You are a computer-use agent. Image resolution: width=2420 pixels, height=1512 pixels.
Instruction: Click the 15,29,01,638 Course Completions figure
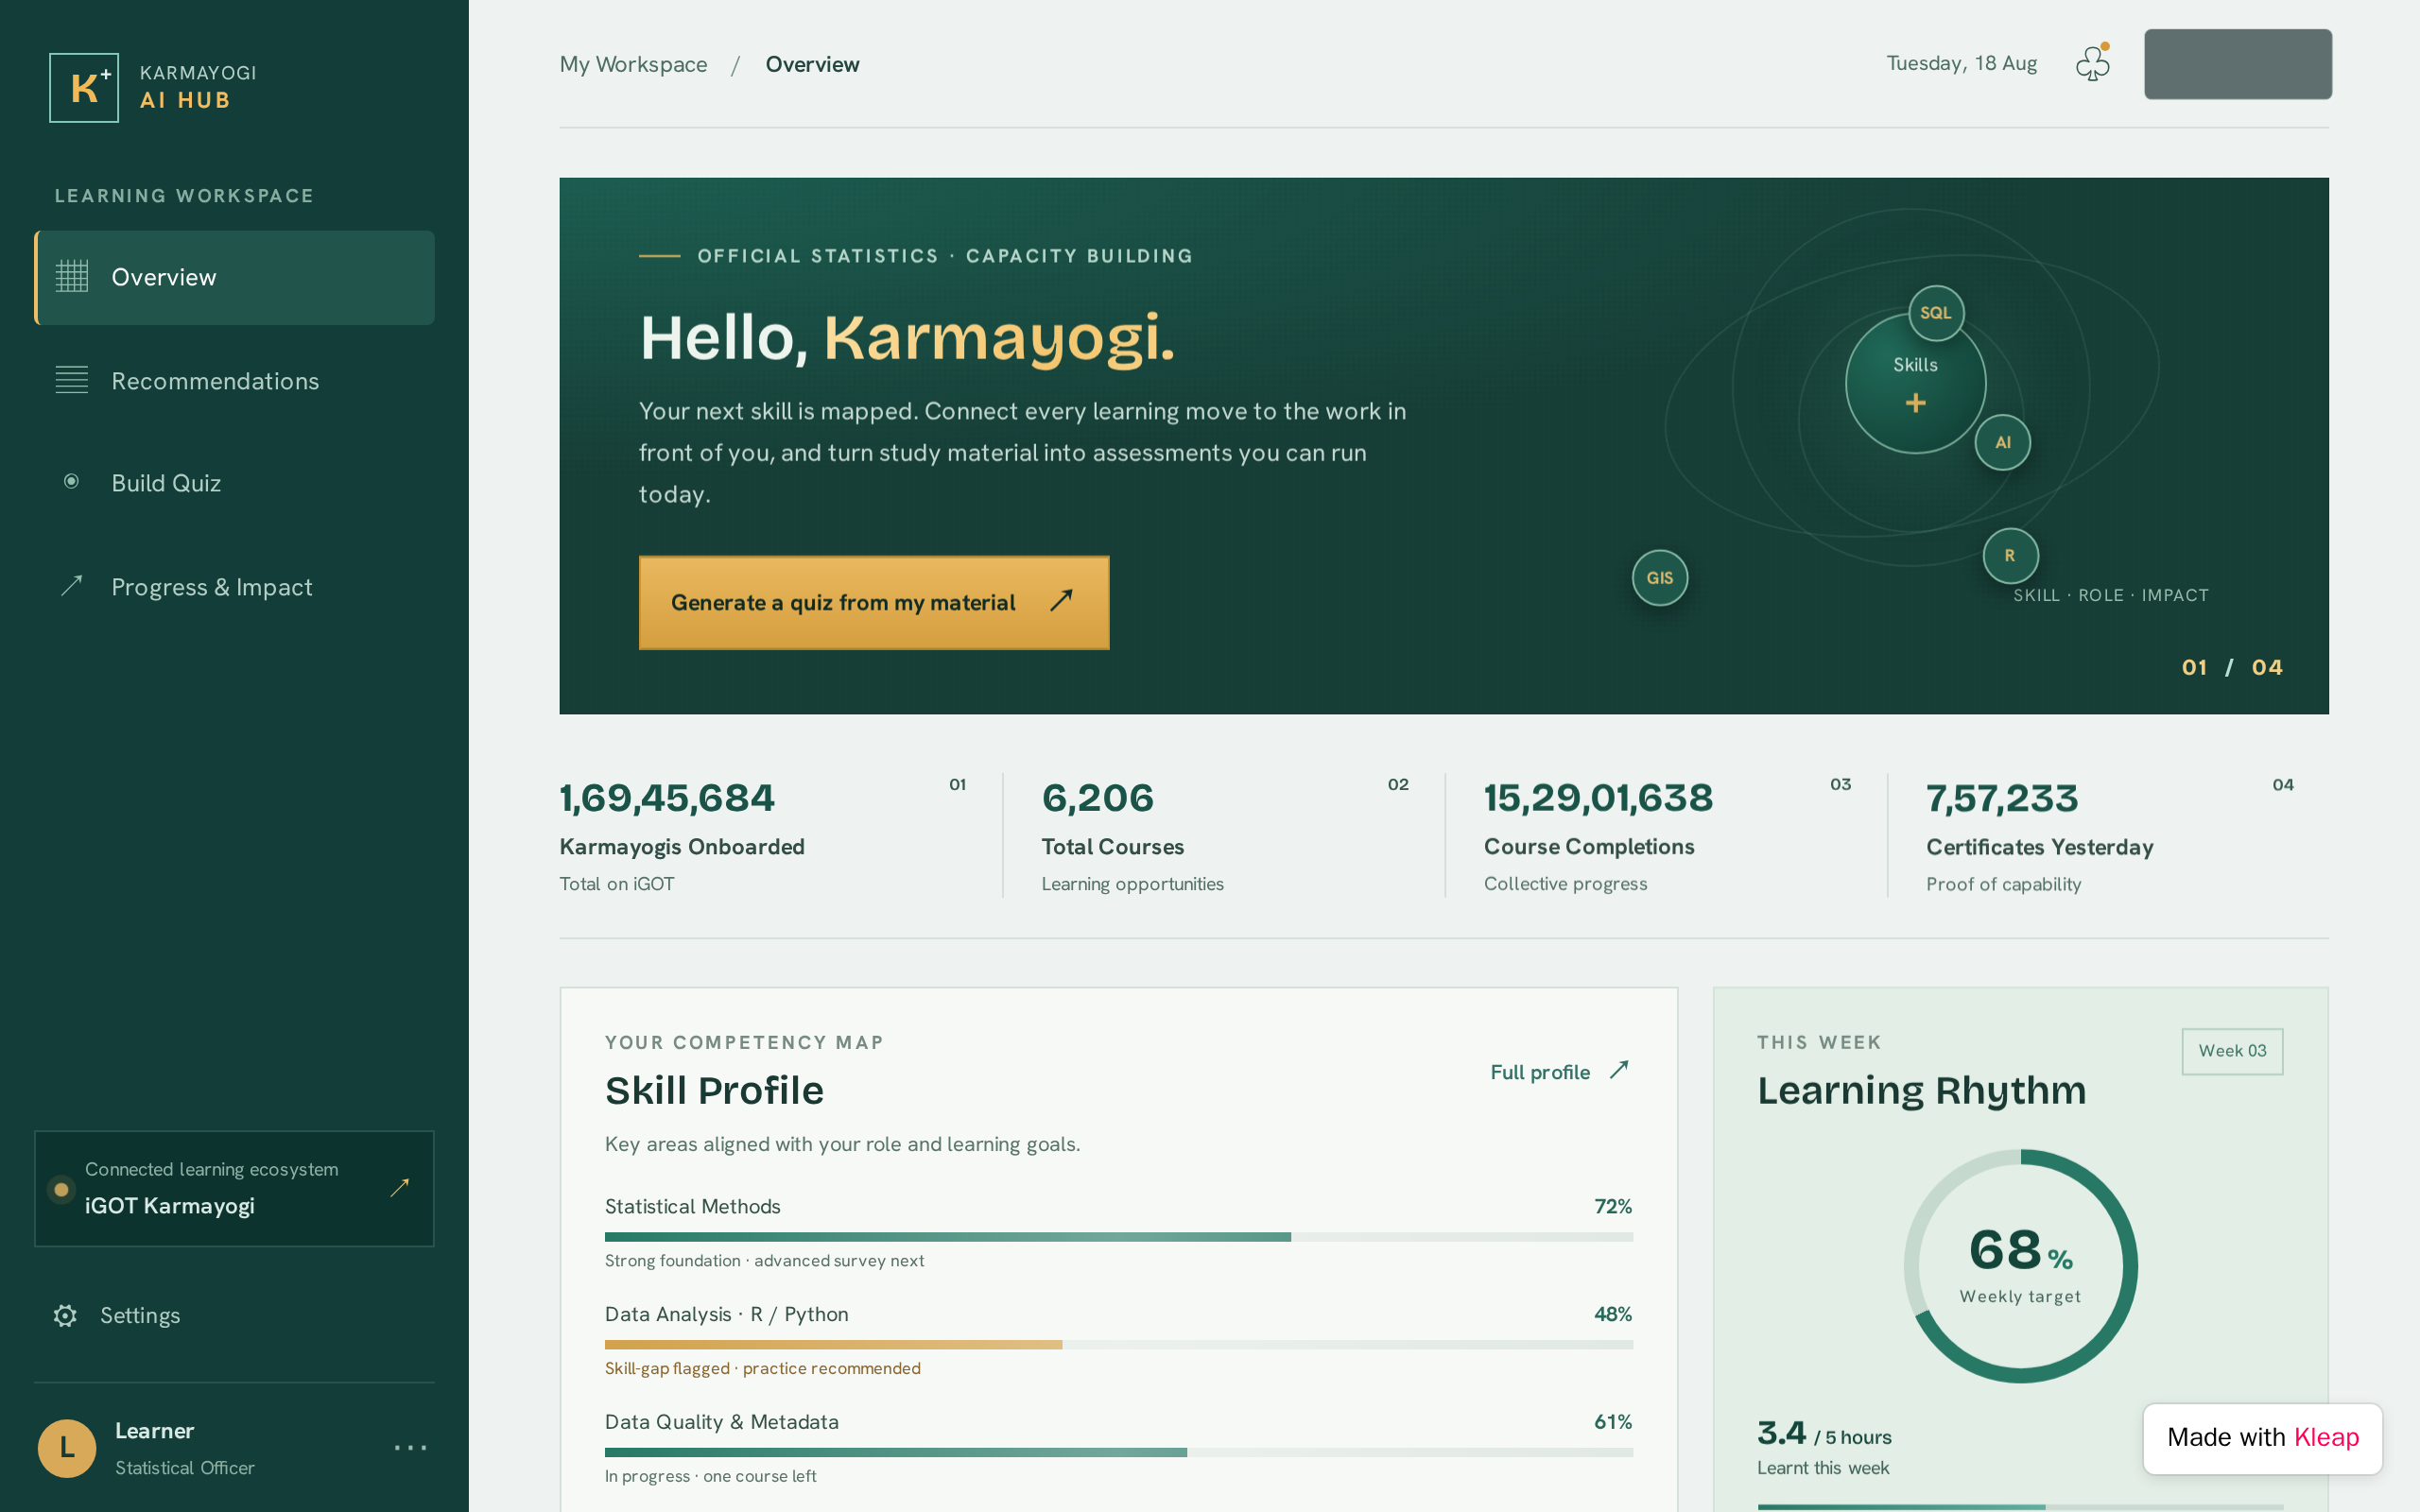click(x=1598, y=798)
